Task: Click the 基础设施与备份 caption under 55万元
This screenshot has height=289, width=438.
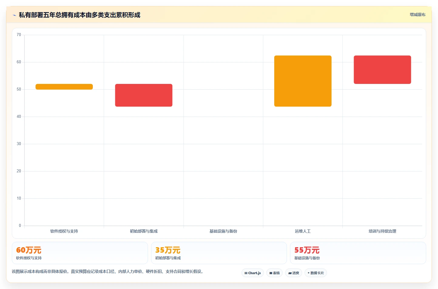Action: pyautogui.click(x=307, y=258)
